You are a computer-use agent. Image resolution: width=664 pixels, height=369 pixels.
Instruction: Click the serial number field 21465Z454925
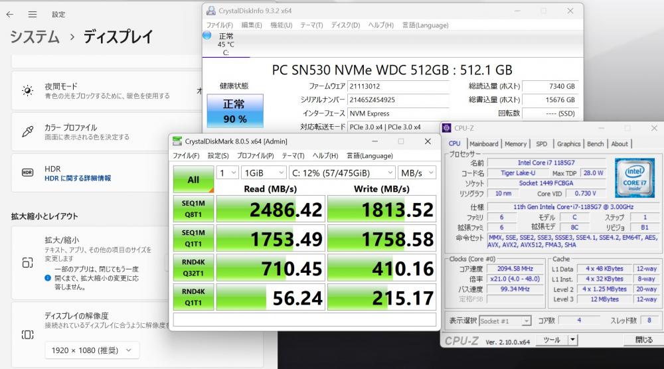(398, 100)
